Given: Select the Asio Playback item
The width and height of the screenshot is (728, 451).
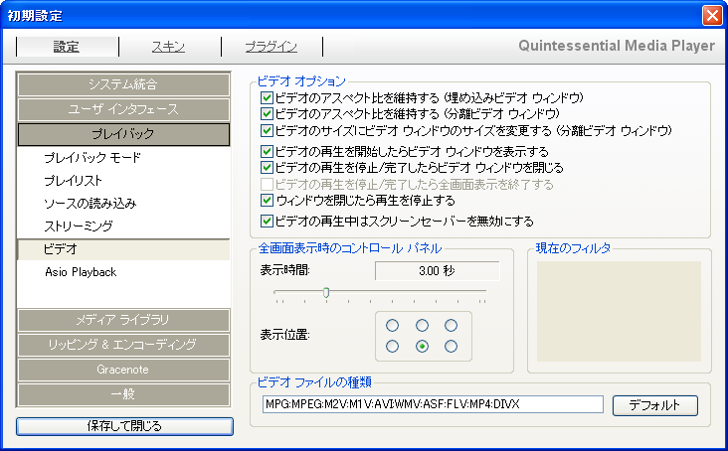Looking at the screenshot, I should click(x=81, y=272).
